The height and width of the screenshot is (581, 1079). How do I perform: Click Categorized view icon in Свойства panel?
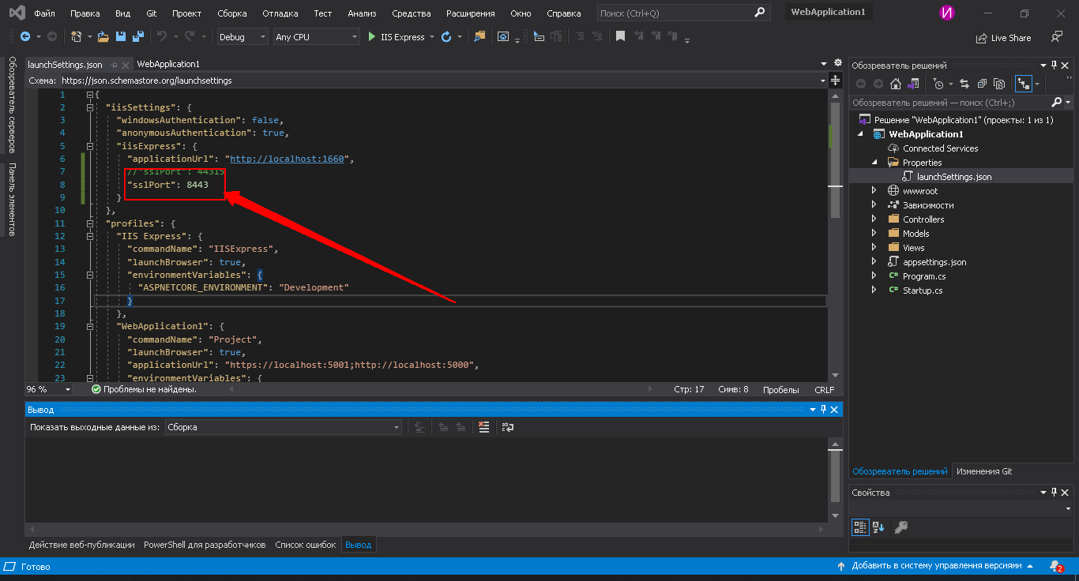coord(861,527)
